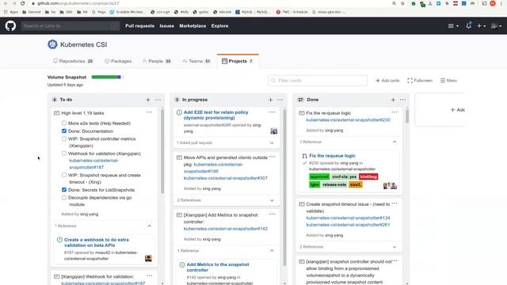Collapse the 1 Reference section in To do card
Image resolution: width=507 pixels, height=285 pixels.
pyautogui.click(x=149, y=226)
